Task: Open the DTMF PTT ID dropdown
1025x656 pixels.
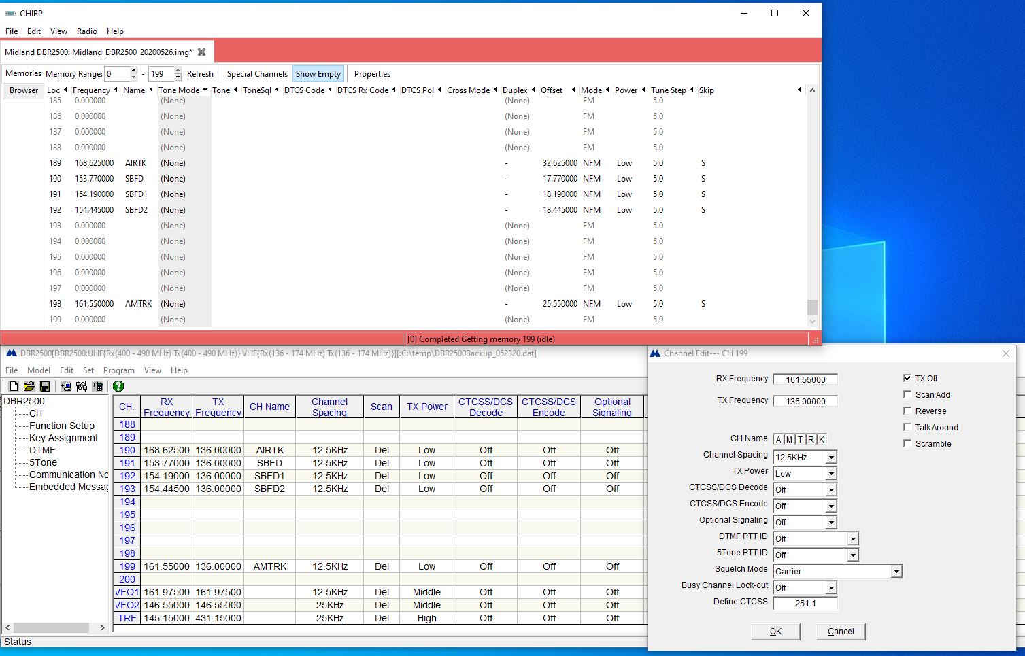Action: 853,539
